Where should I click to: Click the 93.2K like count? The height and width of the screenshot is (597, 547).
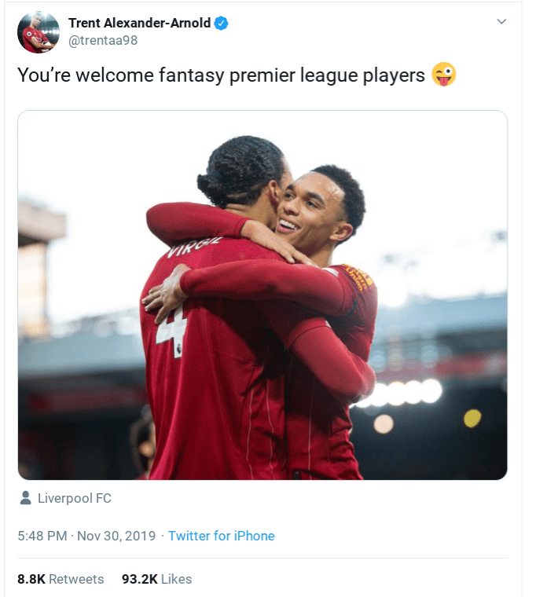click(x=138, y=579)
